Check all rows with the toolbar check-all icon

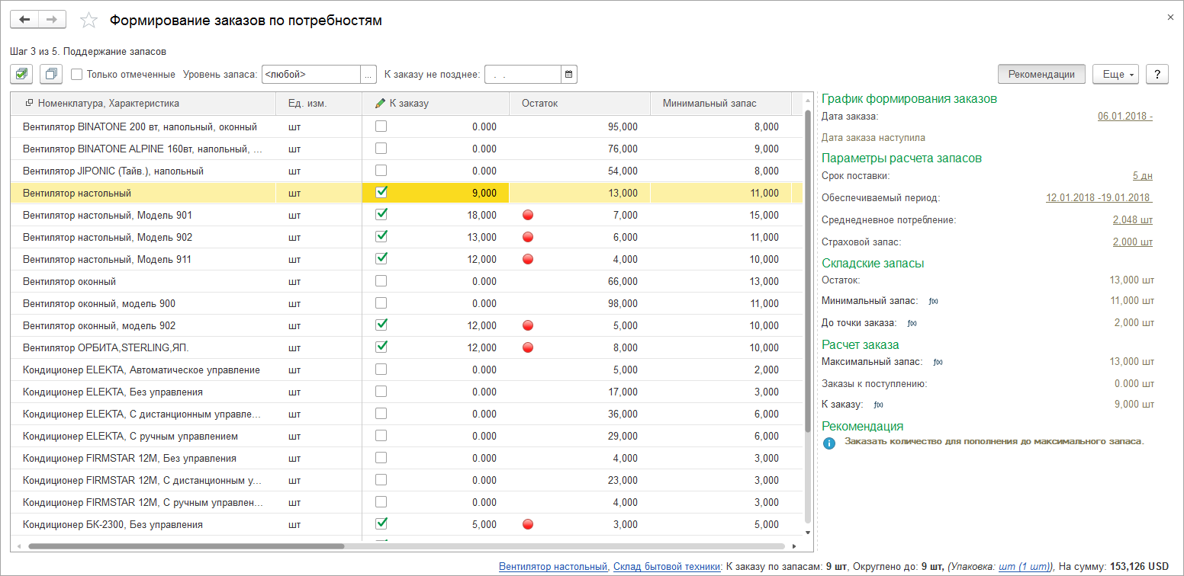point(21,74)
